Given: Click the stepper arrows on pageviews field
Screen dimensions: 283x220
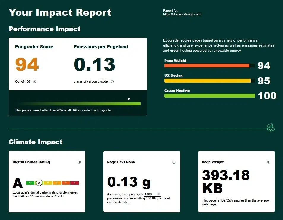Looking at the screenshot, I should [159, 194].
